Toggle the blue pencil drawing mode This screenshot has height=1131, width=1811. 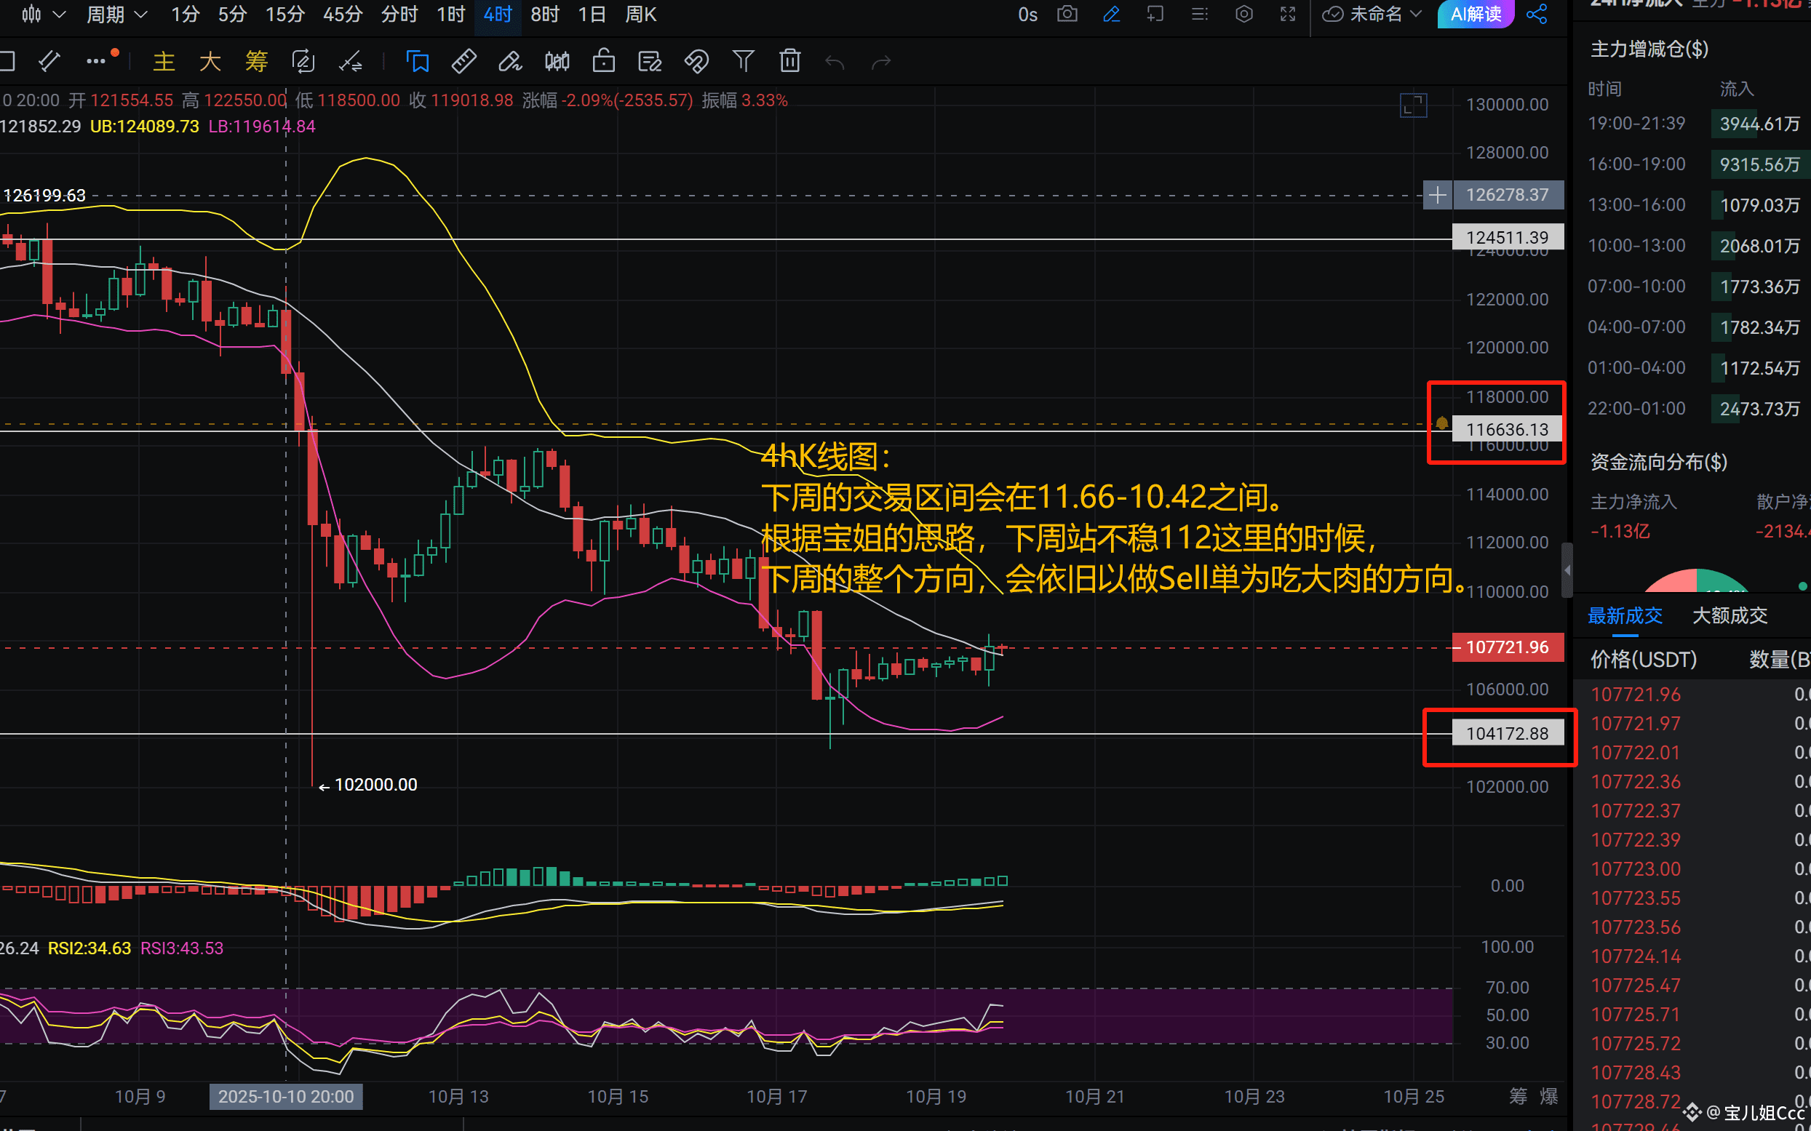[x=1111, y=15]
